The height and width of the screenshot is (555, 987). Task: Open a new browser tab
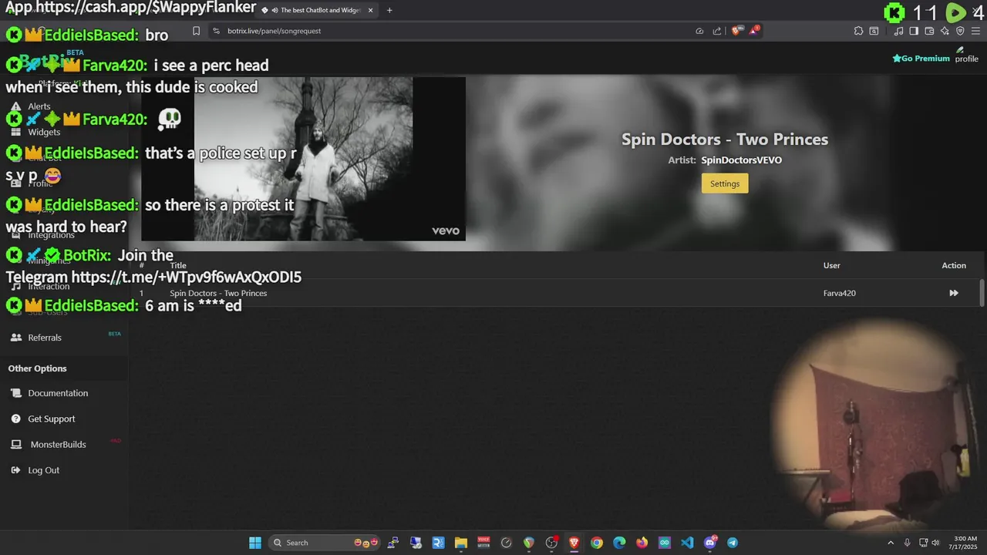389,10
